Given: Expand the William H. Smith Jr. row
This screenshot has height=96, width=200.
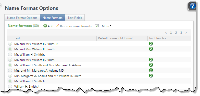Looking at the screenshot, I should (10, 87).
